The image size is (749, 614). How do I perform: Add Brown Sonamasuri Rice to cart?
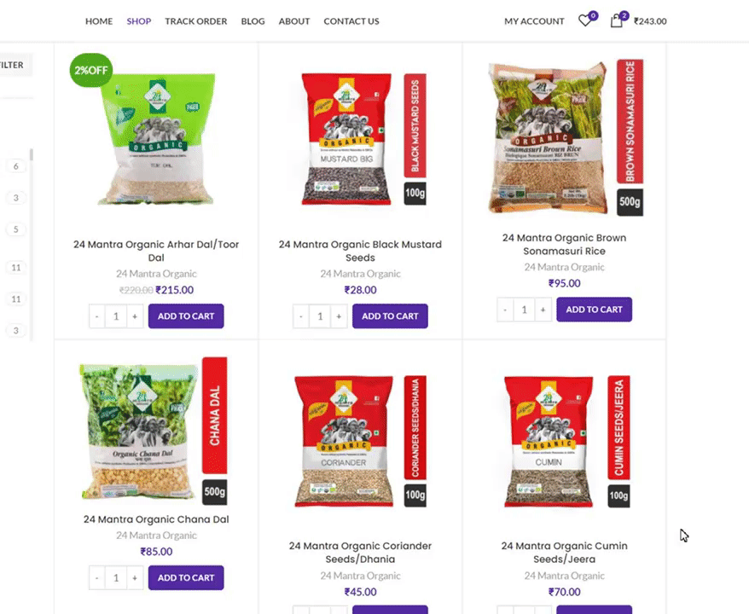[x=595, y=310]
